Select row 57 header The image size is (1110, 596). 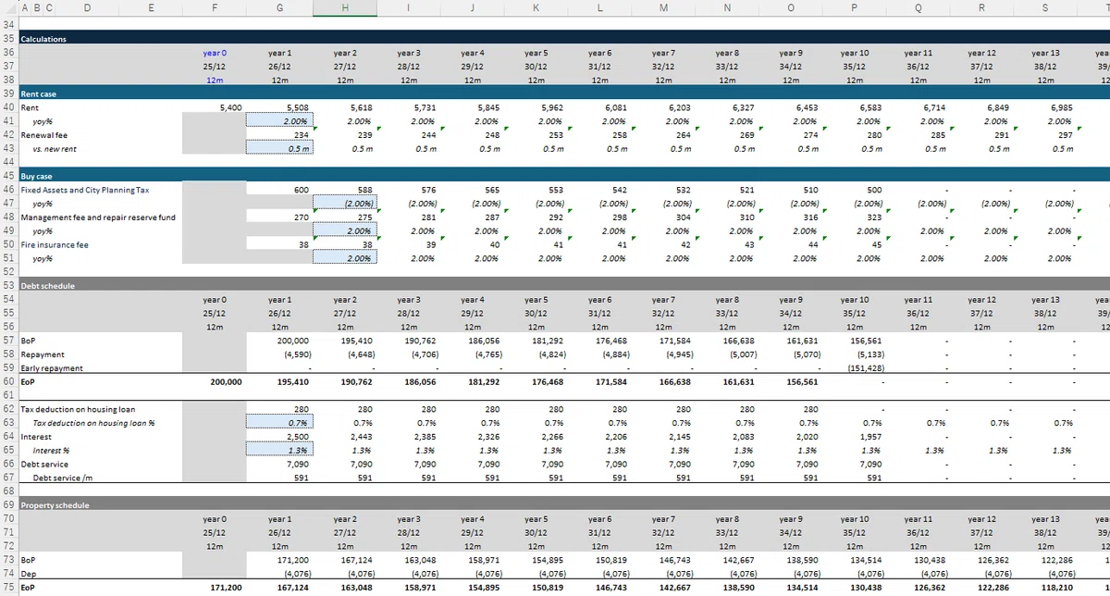(8, 341)
